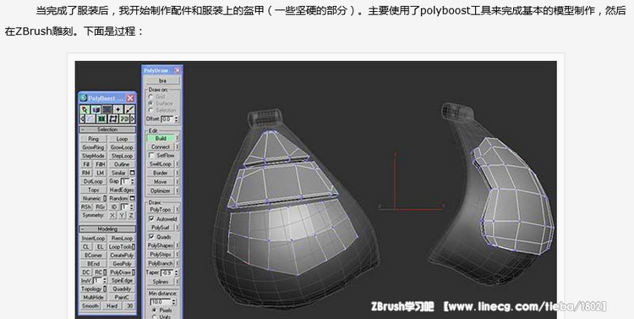
Task: Click the star sparkle icon in PolyBoost toolbar
Action: (118, 109)
